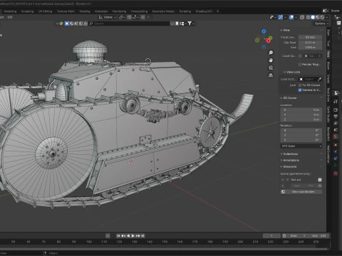Select solid viewport shading mode
This screenshot has height=256, width=342.
(x=313, y=17)
